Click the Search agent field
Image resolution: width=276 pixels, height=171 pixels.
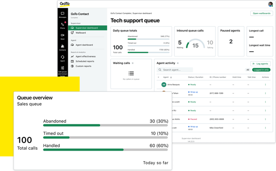coord(175,70)
